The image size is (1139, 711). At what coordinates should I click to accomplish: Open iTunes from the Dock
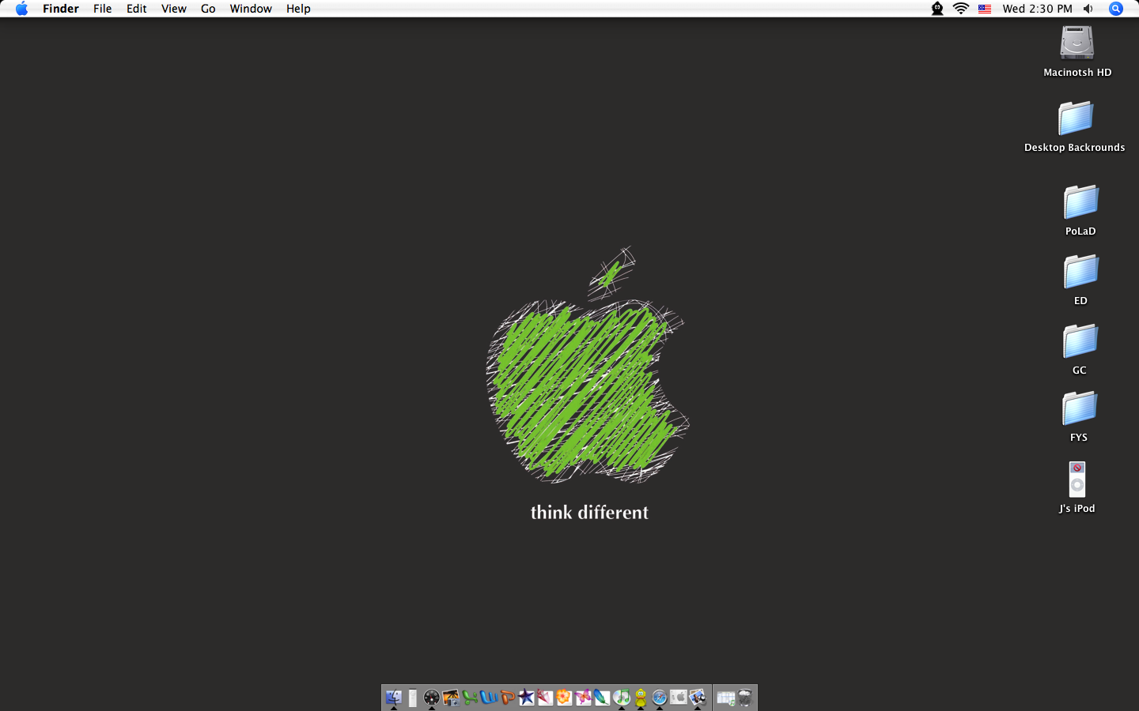pyautogui.click(x=622, y=698)
